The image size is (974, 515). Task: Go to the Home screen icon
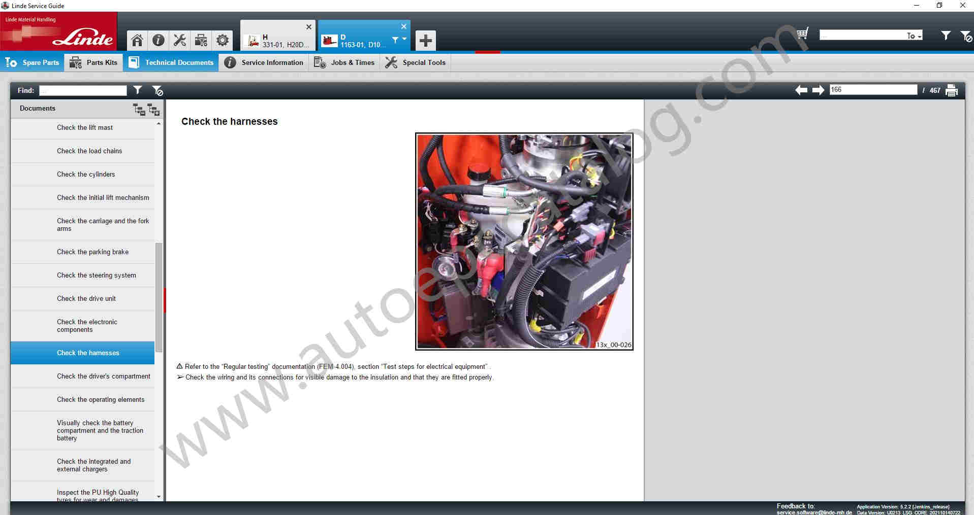pyautogui.click(x=137, y=40)
